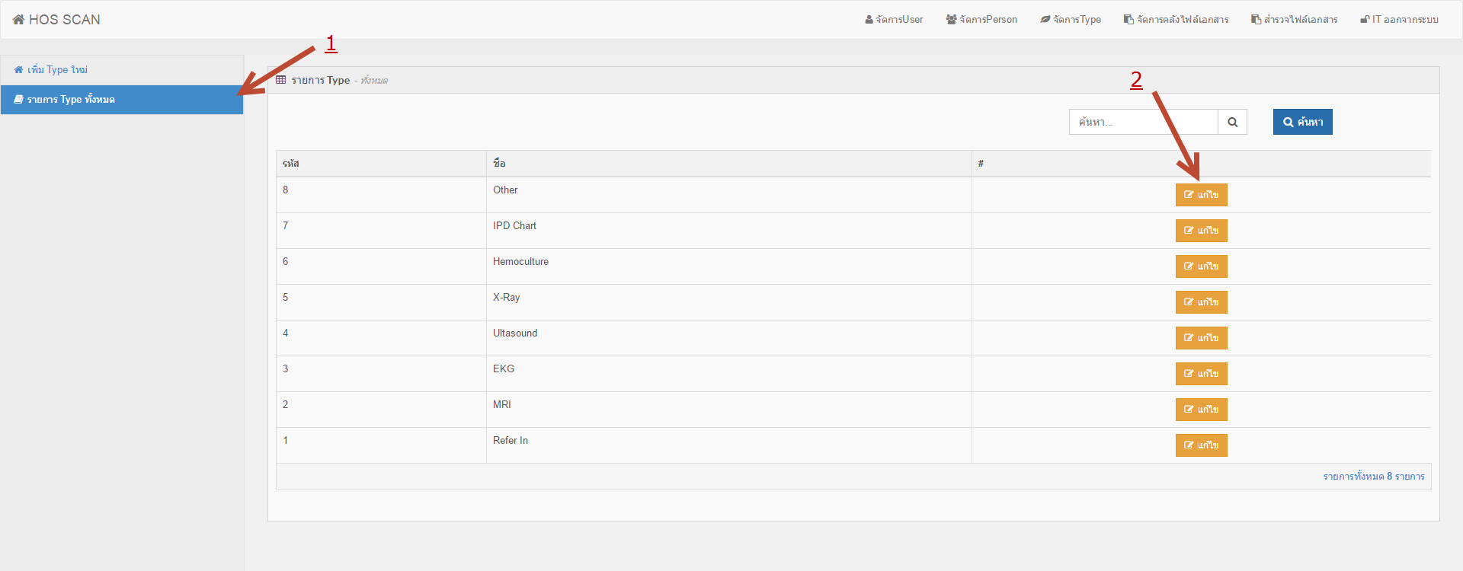1463x571 pixels.
Task: Edit the Other type row
Action: pyautogui.click(x=1201, y=195)
